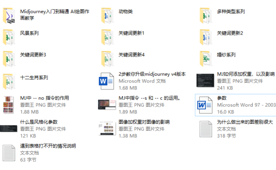The height and width of the screenshot is (170, 276).
Task: Click the 63 字节 size label
Action: (x=28, y=160)
